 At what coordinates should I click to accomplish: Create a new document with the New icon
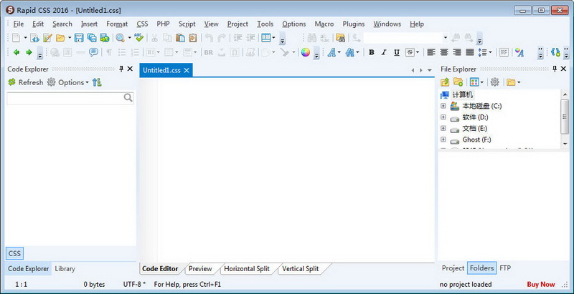pyautogui.click(x=16, y=38)
